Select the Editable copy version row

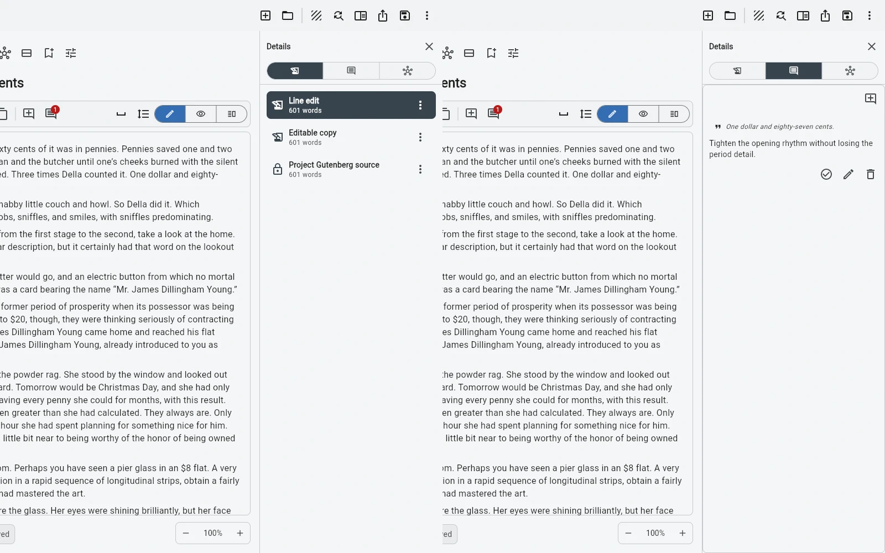(351, 137)
